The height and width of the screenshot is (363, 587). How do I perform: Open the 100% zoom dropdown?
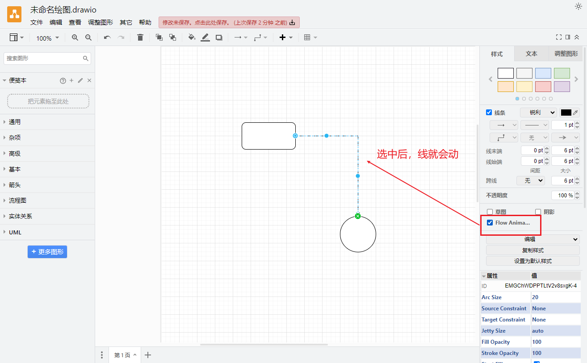point(47,38)
